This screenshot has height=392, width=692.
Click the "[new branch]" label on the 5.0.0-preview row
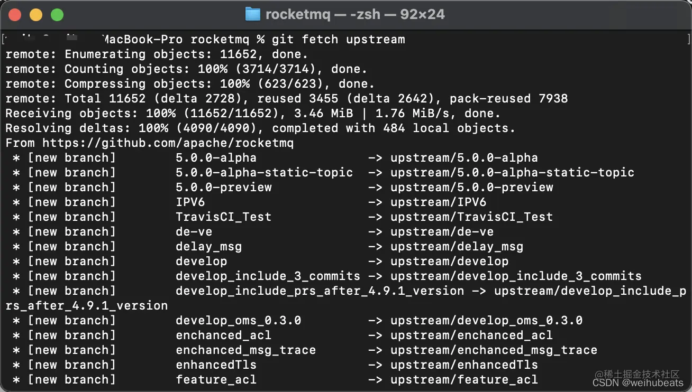[x=71, y=188]
